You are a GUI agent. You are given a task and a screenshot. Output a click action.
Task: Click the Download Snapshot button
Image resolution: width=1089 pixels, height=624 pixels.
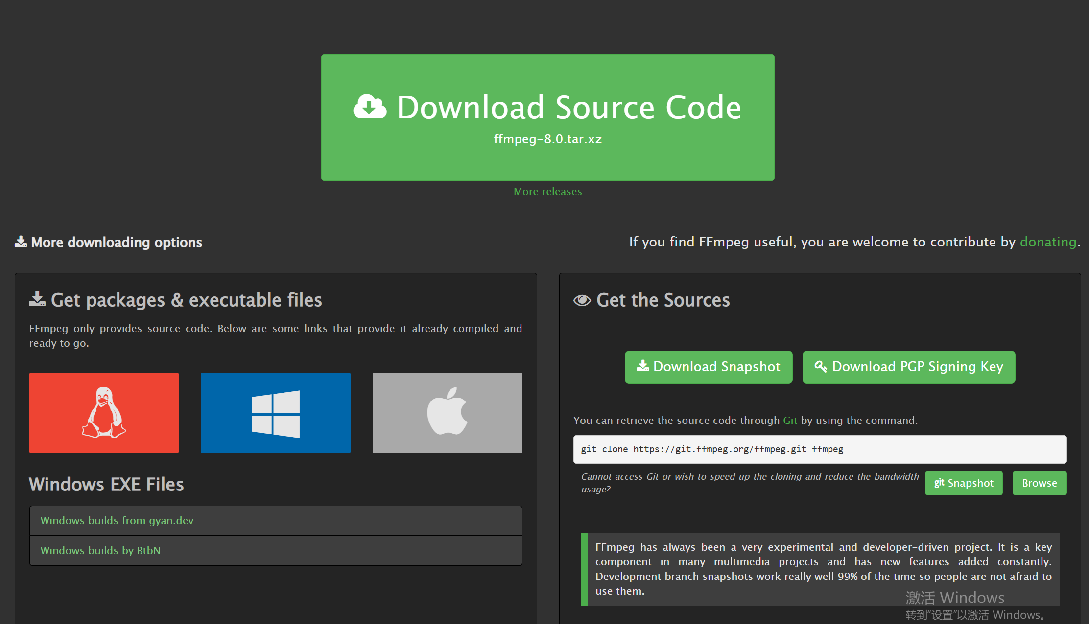pos(709,367)
